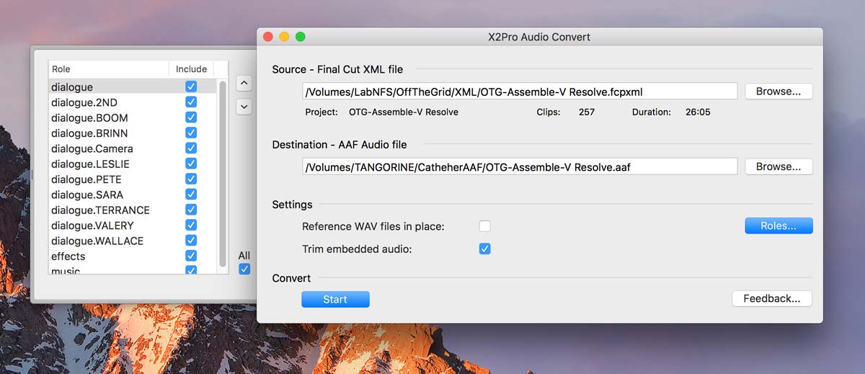The width and height of the screenshot is (865, 374).
Task: Toggle Include checkbox for dialogue.TERRANCE
Action: pyautogui.click(x=191, y=210)
